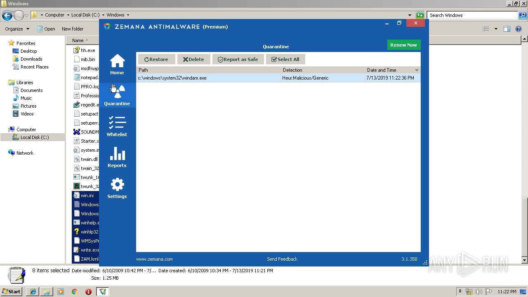Open the Whitelist section

pyautogui.click(x=117, y=126)
